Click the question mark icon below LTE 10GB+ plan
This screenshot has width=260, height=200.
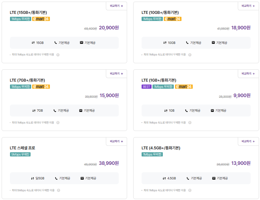click(x=190, y=55)
